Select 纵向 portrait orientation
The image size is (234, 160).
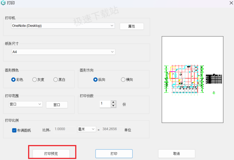pos(96,80)
